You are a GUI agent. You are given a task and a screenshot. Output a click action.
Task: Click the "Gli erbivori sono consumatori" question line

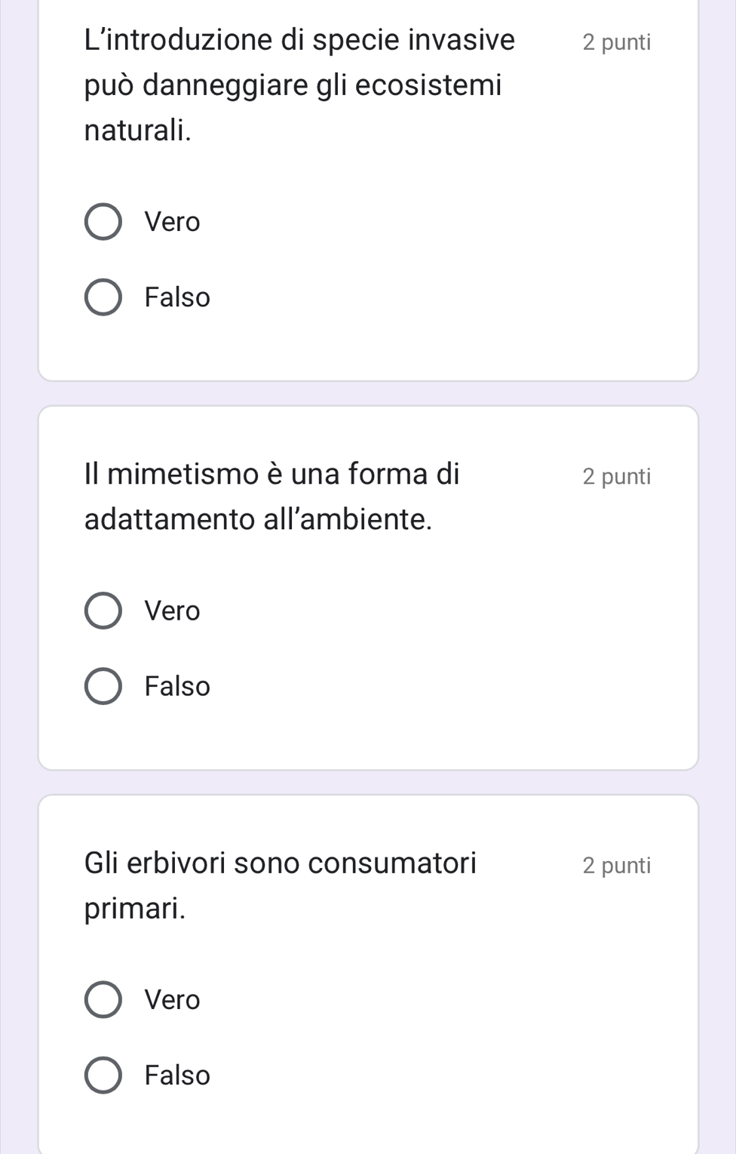pos(280,863)
